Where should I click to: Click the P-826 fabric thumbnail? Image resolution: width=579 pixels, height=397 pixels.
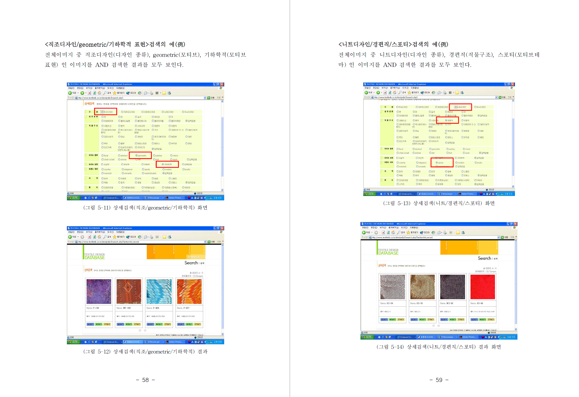[159, 292]
